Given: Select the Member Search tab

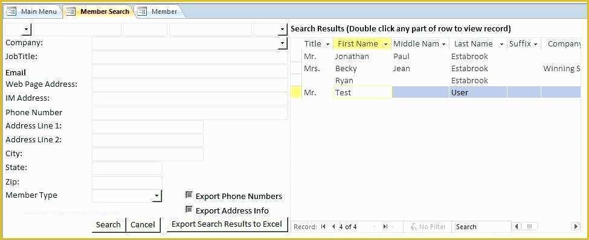Looking at the screenshot, I should tap(99, 11).
